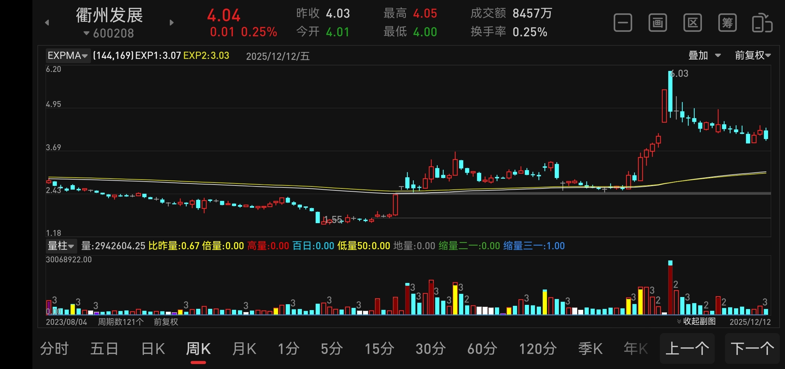
Task: Select the 60分 period tab
Action: point(482,349)
